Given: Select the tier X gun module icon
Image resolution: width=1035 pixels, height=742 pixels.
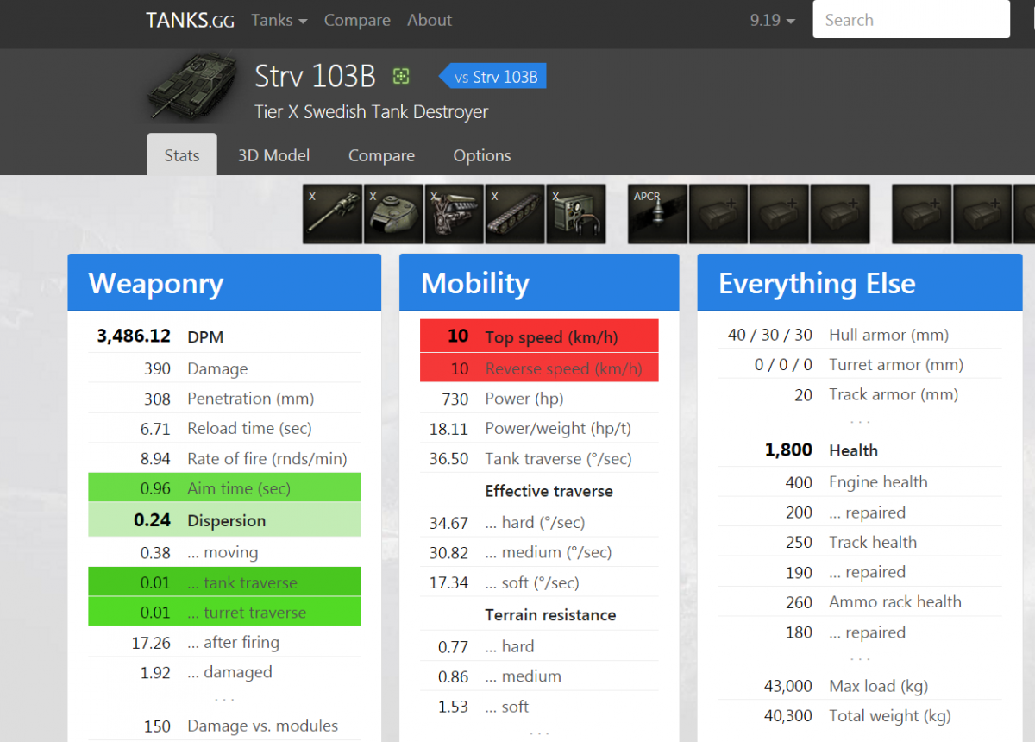Looking at the screenshot, I should pos(333,214).
